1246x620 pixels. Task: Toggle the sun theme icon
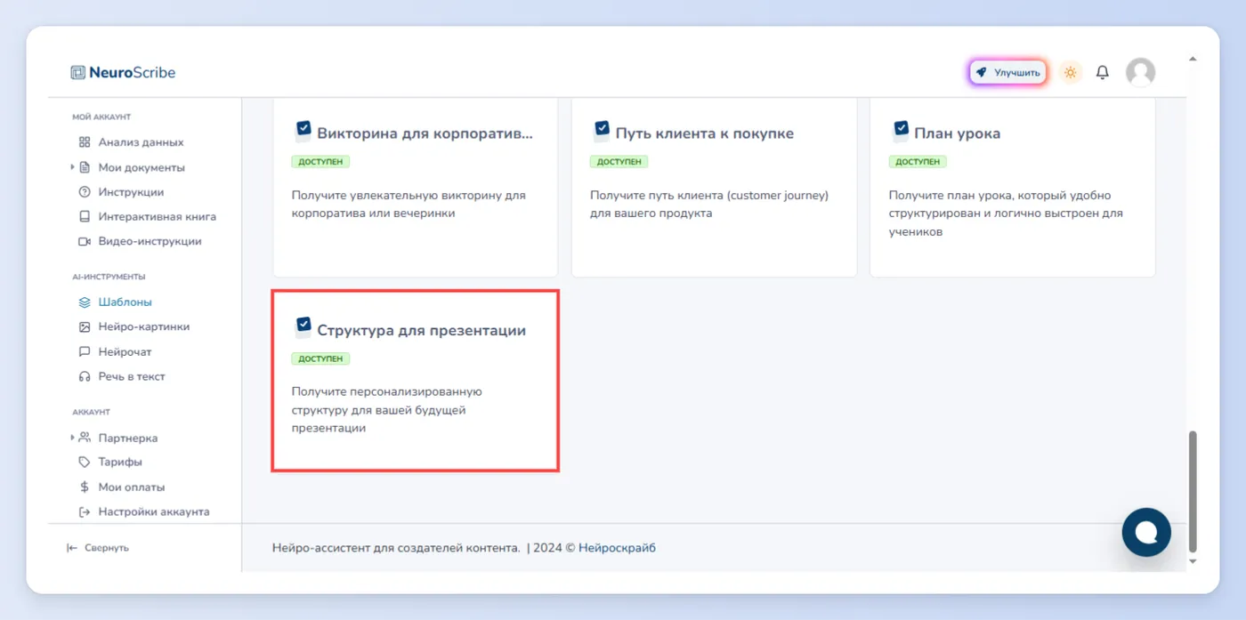[x=1071, y=73]
